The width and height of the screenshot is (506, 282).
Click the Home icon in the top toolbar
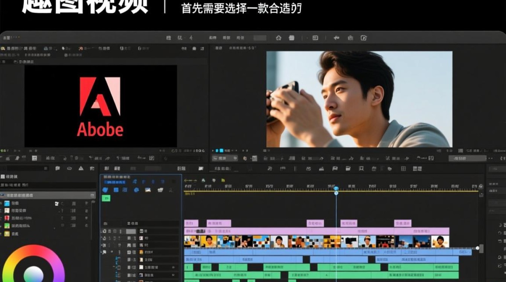[x=279, y=38]
